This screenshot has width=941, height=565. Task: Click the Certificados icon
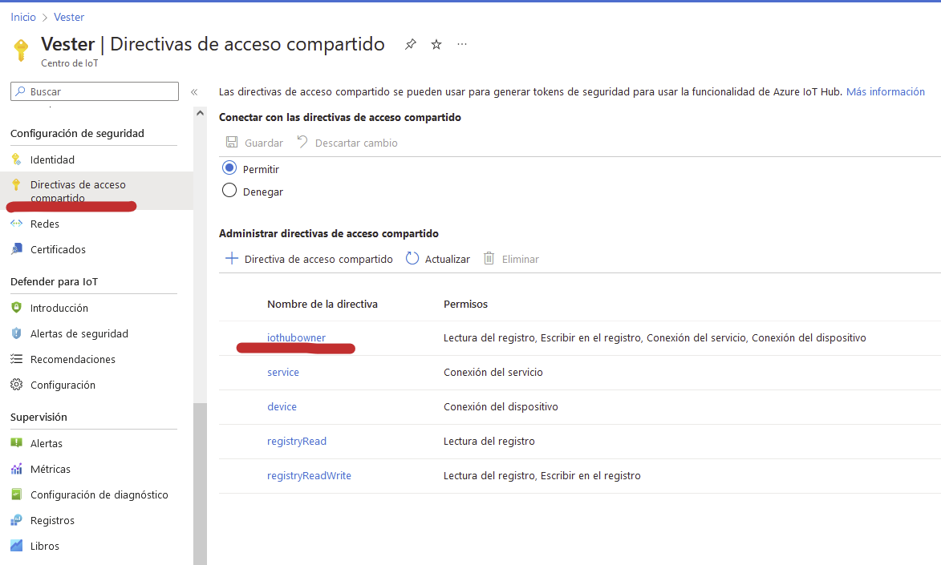16,249
